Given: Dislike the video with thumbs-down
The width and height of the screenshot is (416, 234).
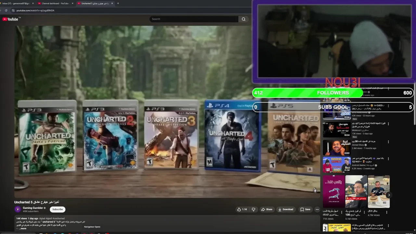Looking at the screenshot, I should pyautogui.click(x=253, y=210).
